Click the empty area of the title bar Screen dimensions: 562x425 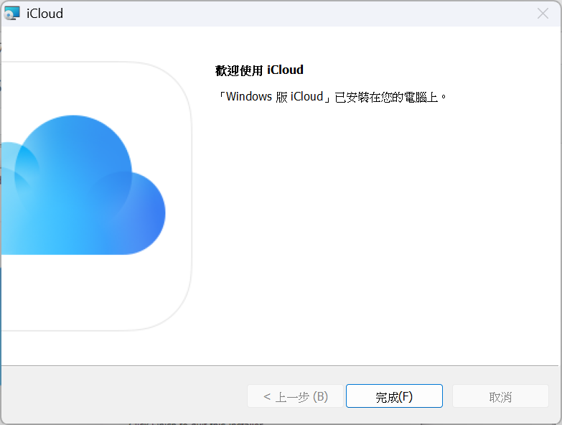click(x=287, y=14)
